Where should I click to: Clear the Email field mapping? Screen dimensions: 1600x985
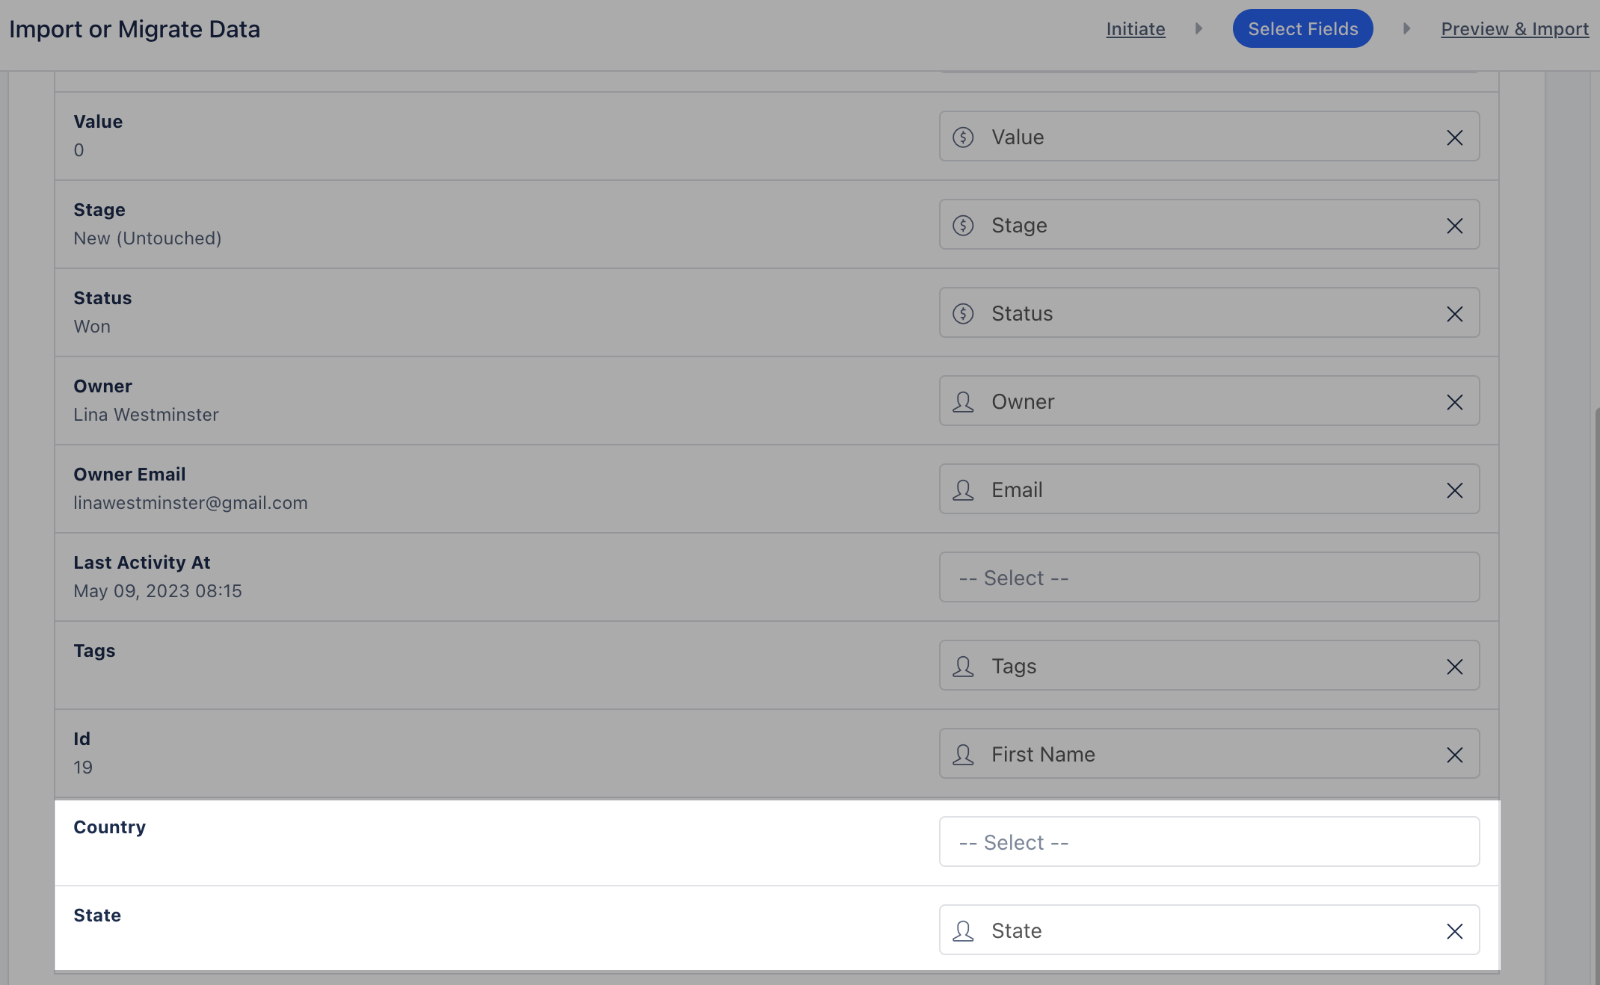click(x=1454, y=490)
